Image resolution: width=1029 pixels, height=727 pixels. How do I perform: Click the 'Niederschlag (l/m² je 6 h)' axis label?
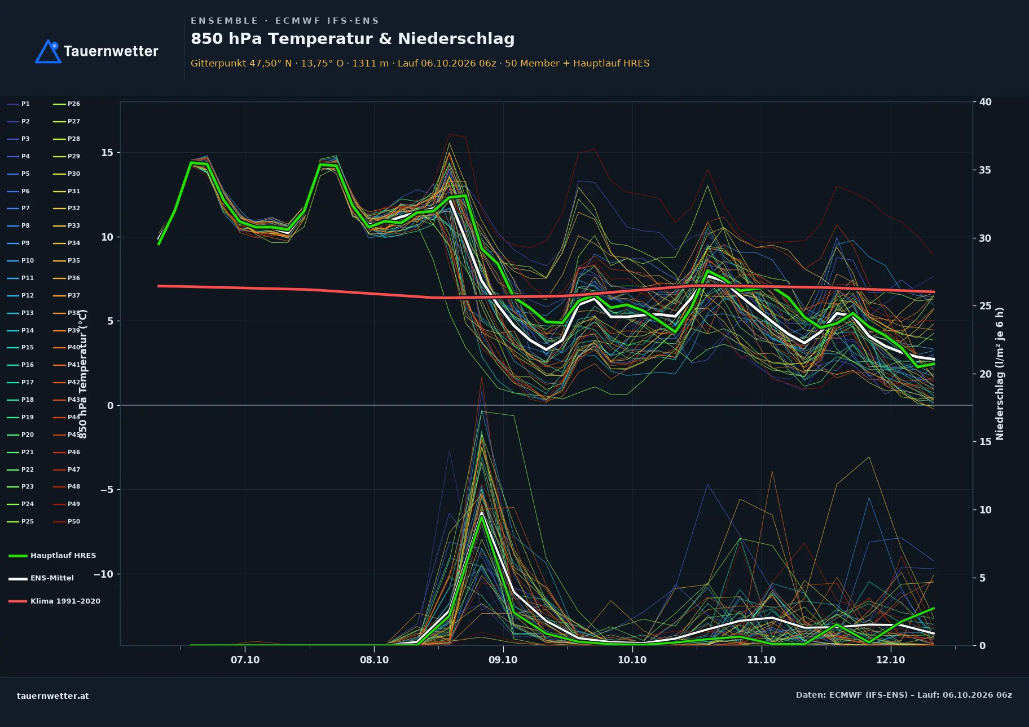tap(1000, 374)
